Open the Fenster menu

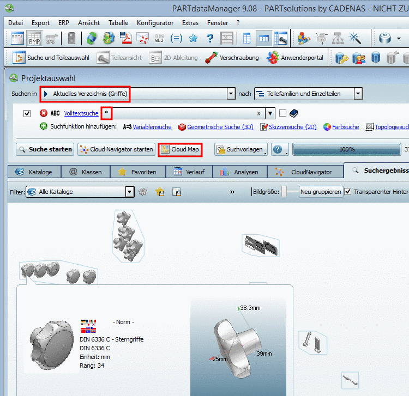pos(218,23)
